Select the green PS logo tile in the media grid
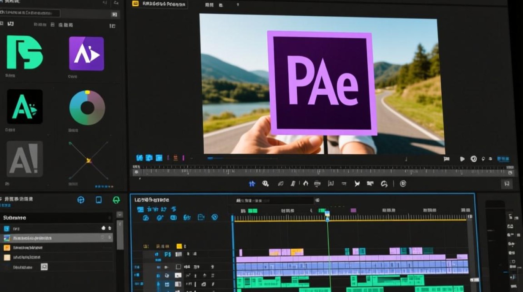Viewport: 523px width, 292px height. 25,53
